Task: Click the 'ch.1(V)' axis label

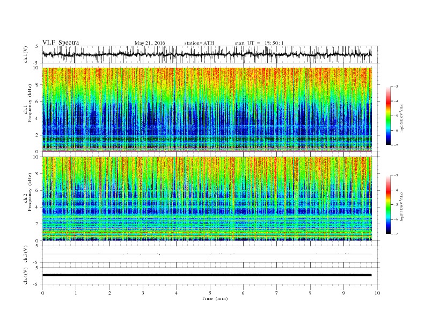Action: tap(26, 55)
